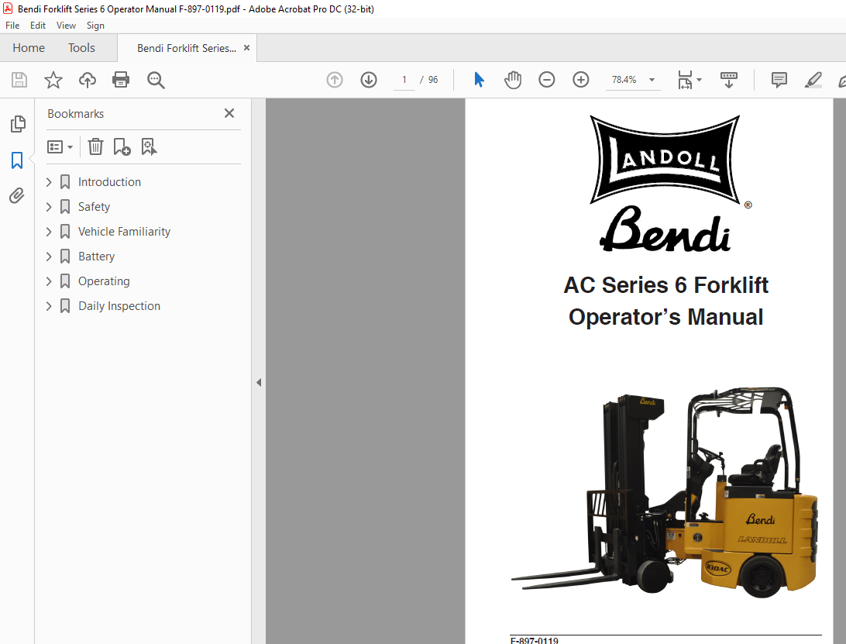Jump to the Battery bookmark
This screenshot has width=846, height=644.
tap(97, 257)
